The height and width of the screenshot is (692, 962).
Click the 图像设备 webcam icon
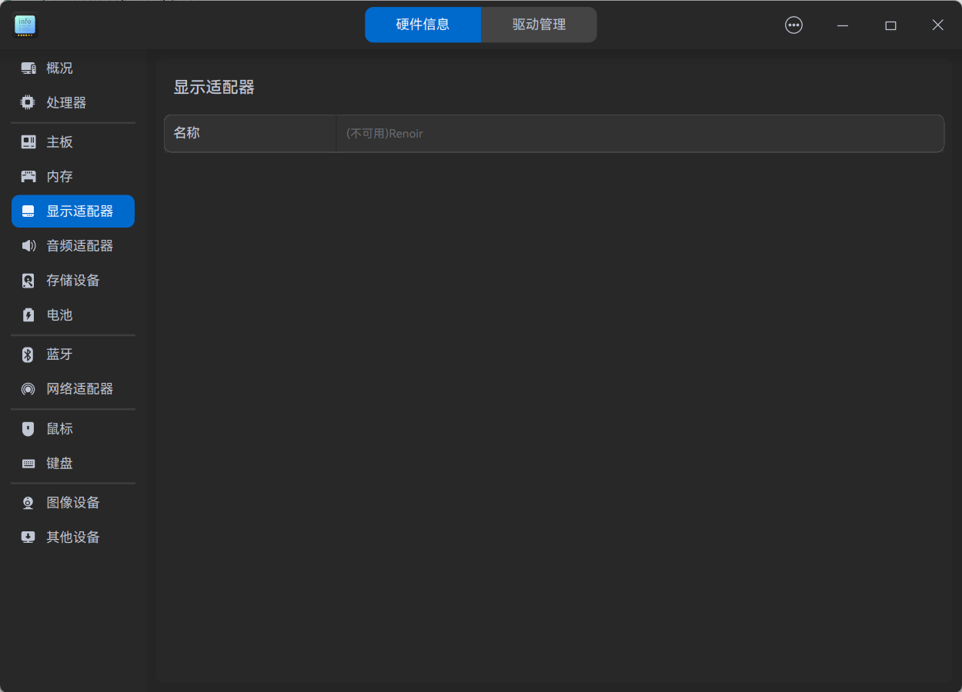pyautogui.click(x=28, y=503)
